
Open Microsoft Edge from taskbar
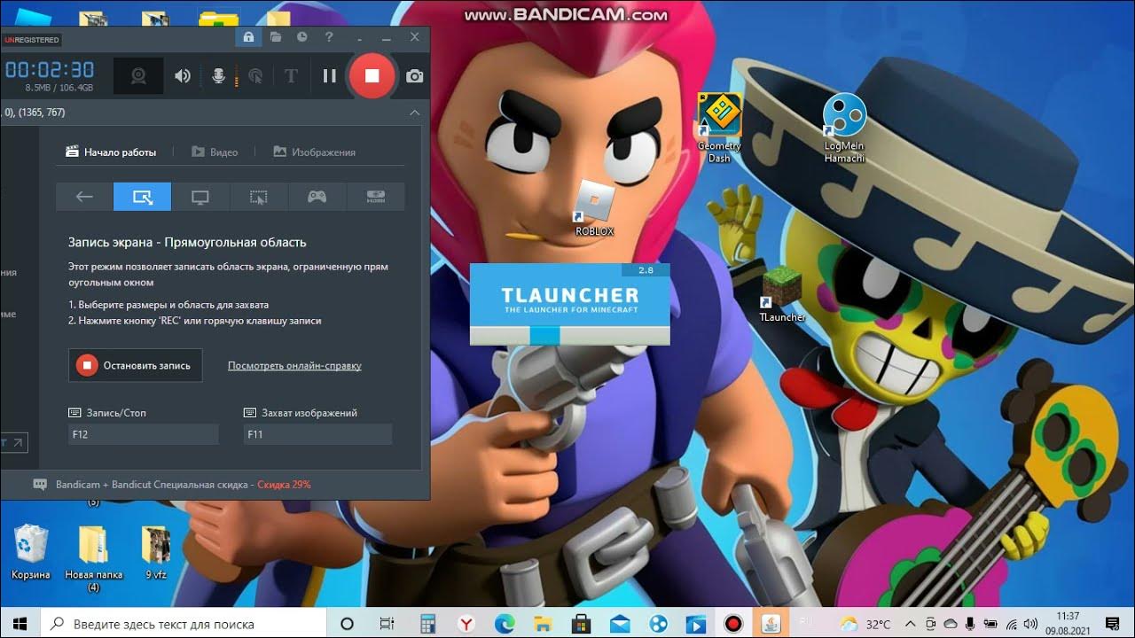pos(505,623)
